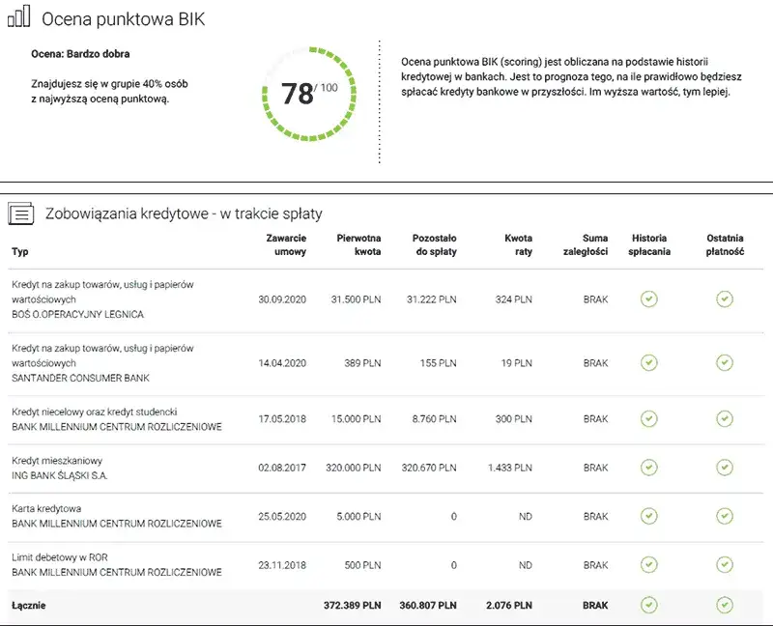The image size is (773, 626).
Task: Click Historia spłacania checkmark for BOŚ Legnica loan
Action: coord(649,299)
